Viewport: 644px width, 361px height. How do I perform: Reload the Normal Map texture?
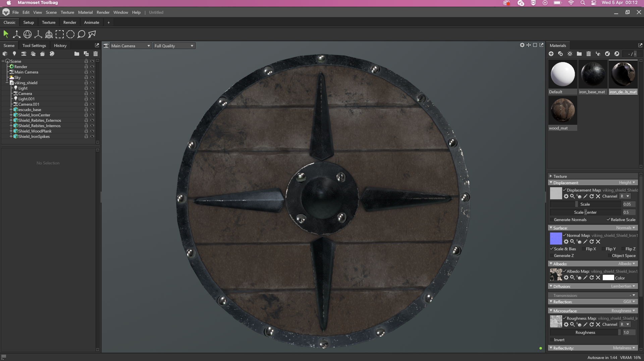click(592, 242)
